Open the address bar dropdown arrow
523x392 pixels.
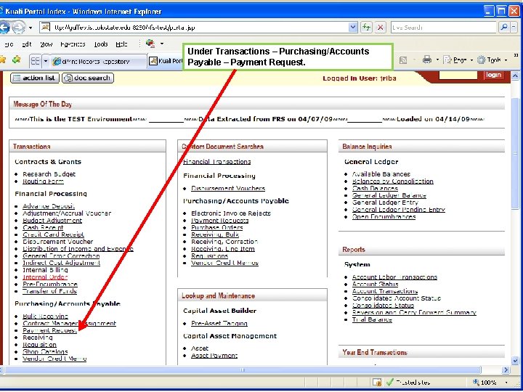tap(353, 28)
